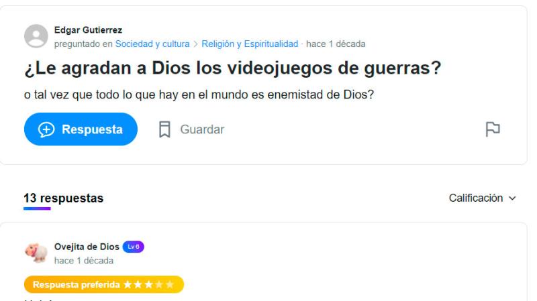Expand the chevron next to Calificación
The height and width of the screenshot is (301, 537).
click(512, 198)
